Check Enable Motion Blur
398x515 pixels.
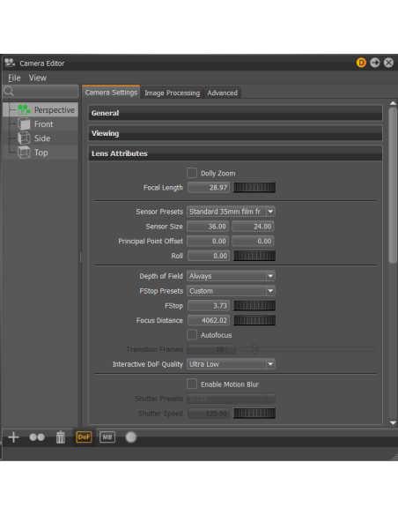click(x=192, y=384)
